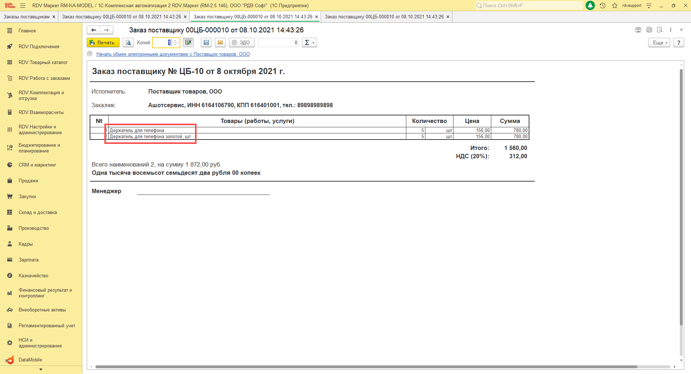Open the history clock icon

(x=602, y=5)
